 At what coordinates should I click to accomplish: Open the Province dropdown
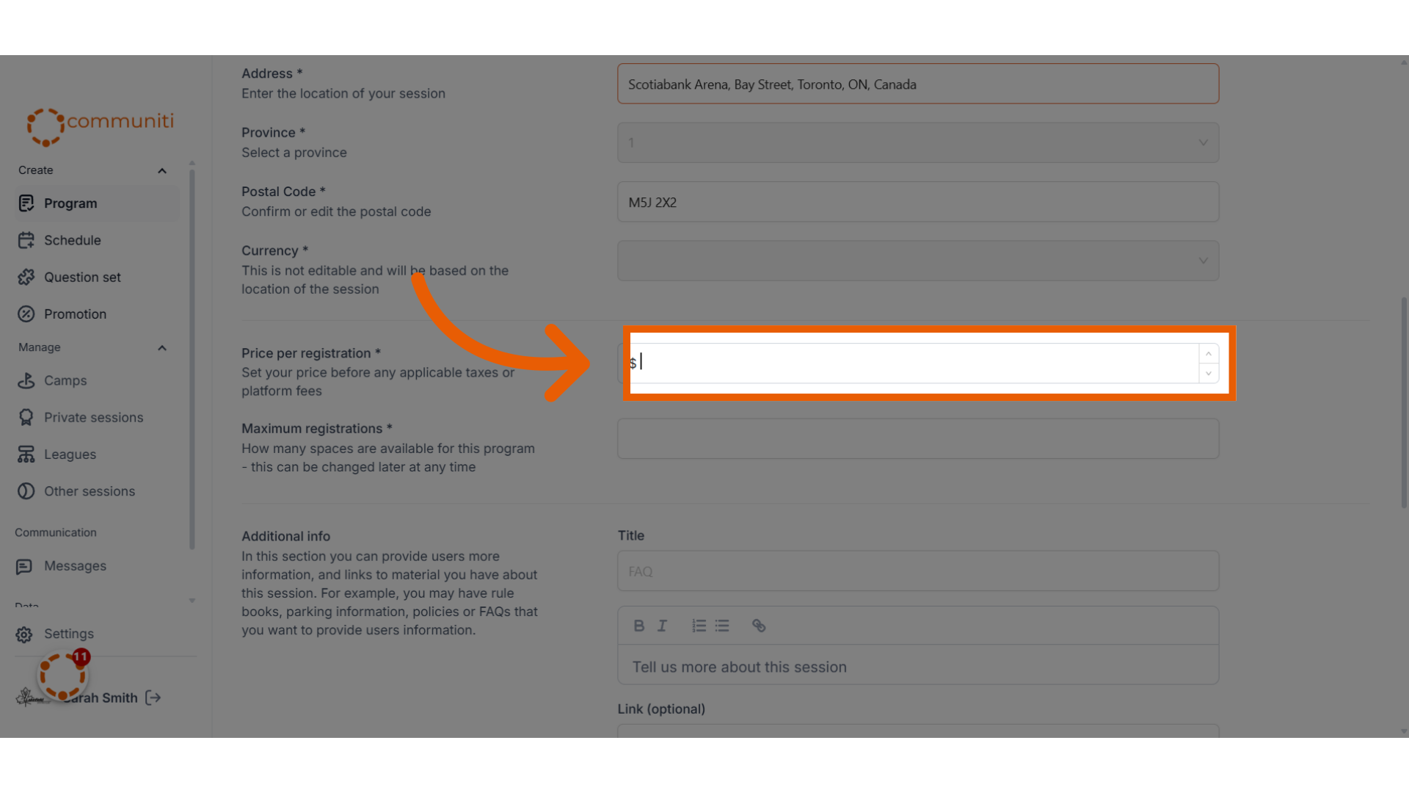[918, 142]
